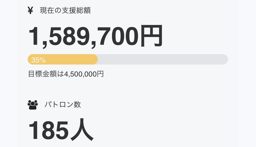Select the 4,500,000円 goal figure
The height and width of the screenshot is (147, 256).
point(84,74)
